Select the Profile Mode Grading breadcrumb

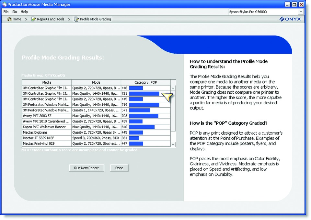point(92,19)
